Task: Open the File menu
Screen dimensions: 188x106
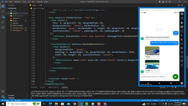Action: (x=6, y=2)
